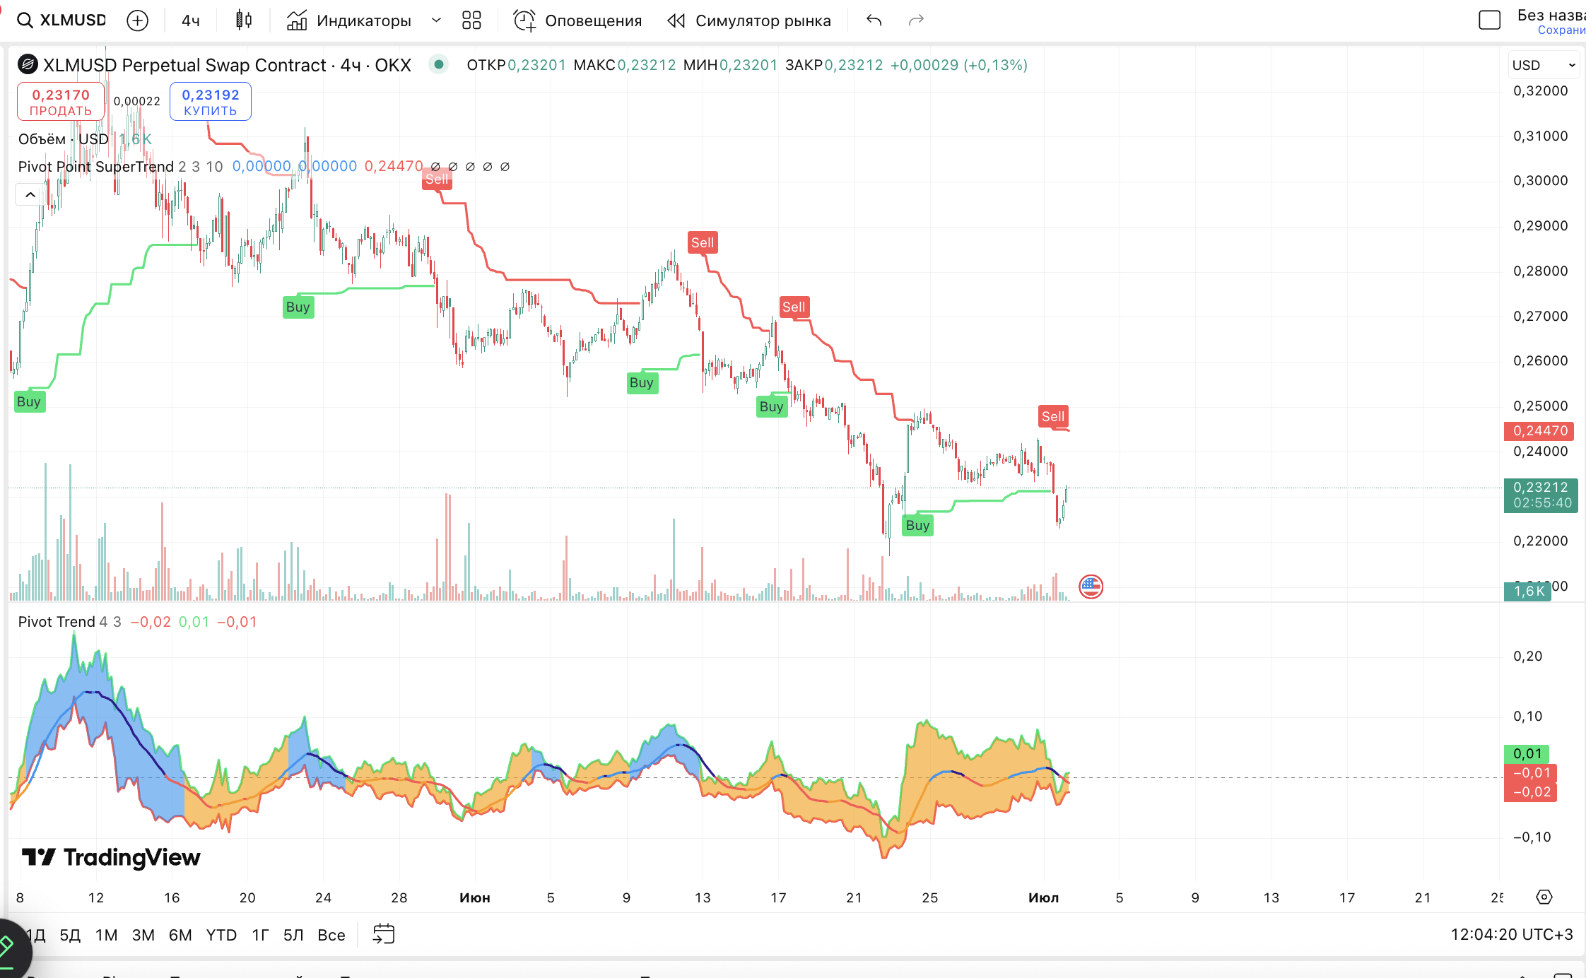Expand the indicators favorites chevron

point(436,20)
